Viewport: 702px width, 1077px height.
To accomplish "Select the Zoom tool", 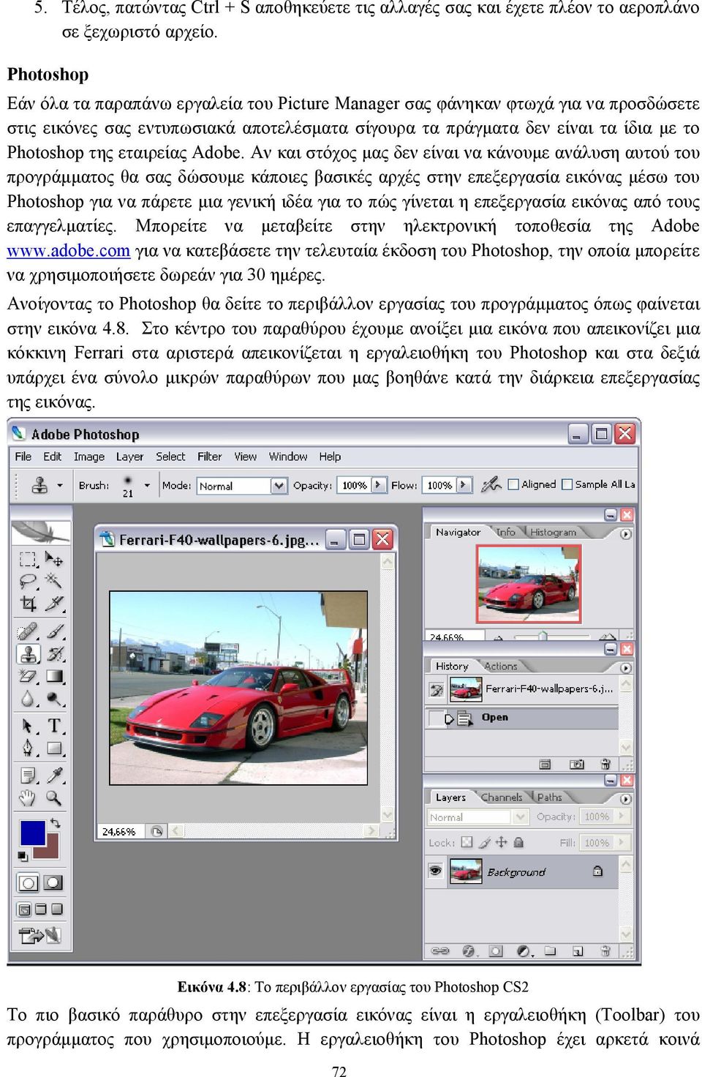I will pos(54,798).
